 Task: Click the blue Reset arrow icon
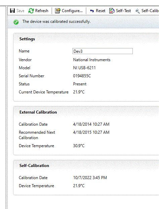(x=92, y=11)
